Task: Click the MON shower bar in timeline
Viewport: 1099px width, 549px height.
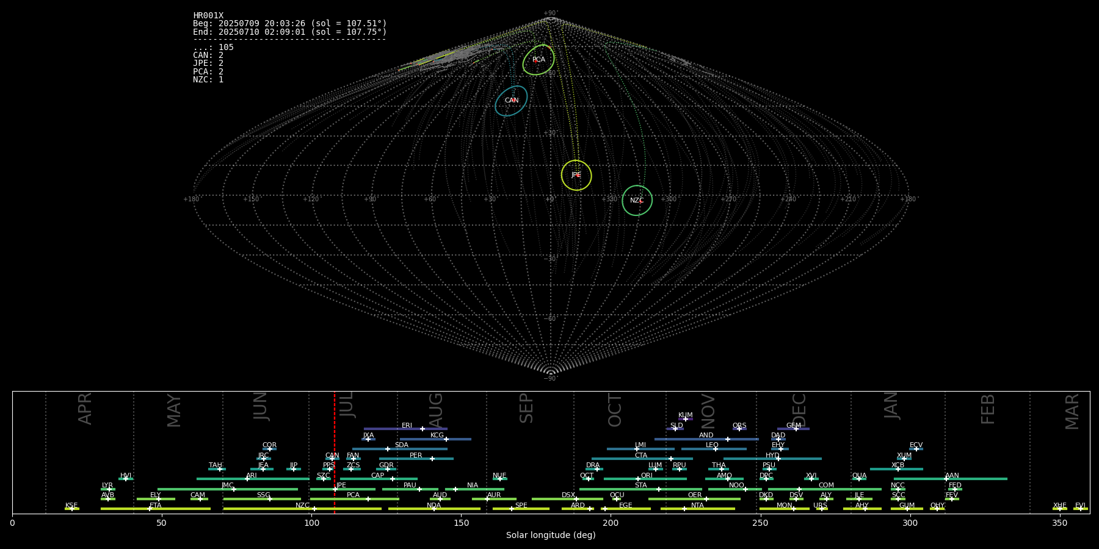Action: tap(785, 509)
